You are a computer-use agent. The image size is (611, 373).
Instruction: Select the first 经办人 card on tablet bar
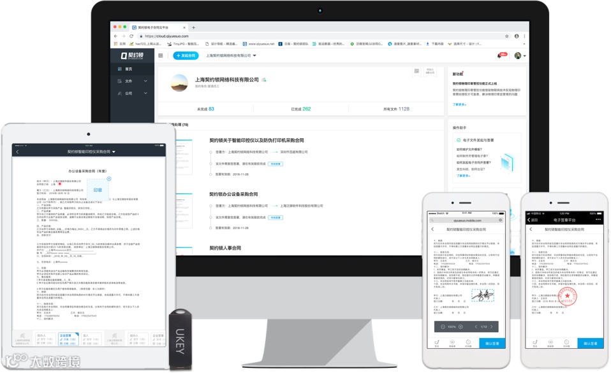pos(45,339)
